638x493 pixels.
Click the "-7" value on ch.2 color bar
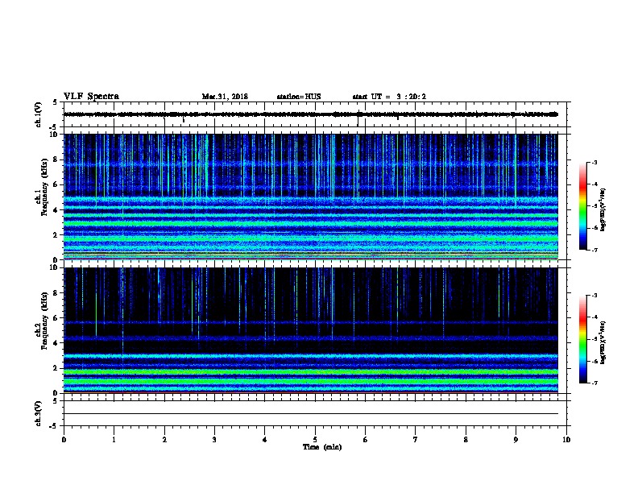[594, 383]
